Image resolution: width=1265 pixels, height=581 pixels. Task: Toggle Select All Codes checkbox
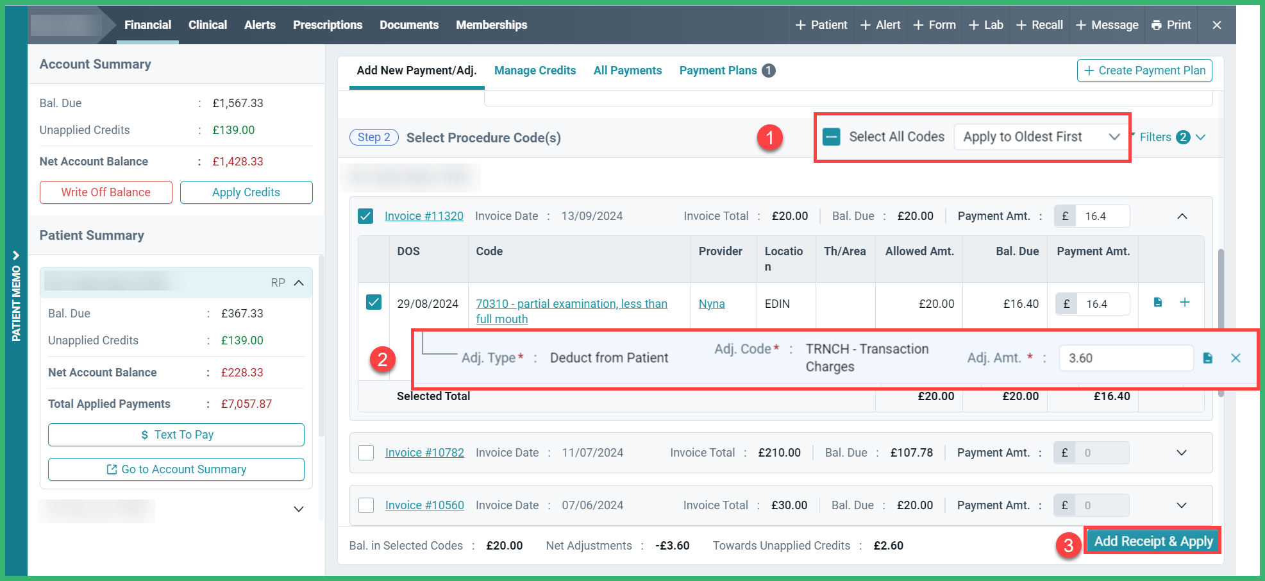point(832,137)
